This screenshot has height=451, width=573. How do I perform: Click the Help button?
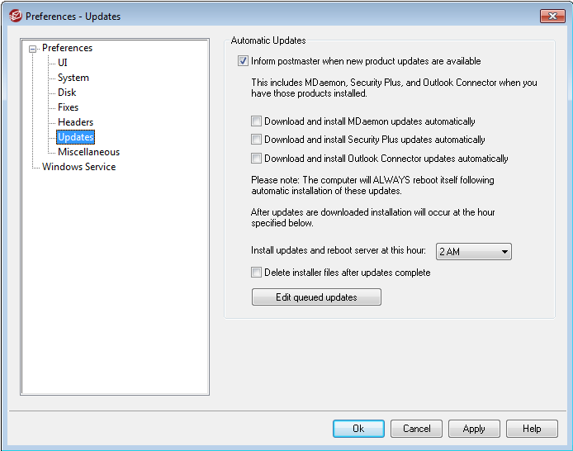pyautogui.click(x=532, y=429)
